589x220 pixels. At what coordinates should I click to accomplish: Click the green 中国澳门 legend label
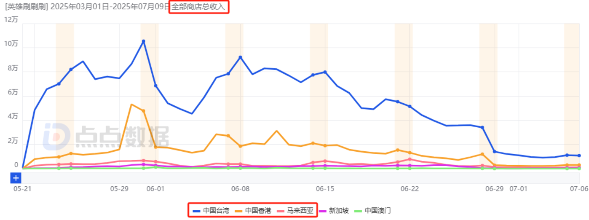[x=377, y=210]
